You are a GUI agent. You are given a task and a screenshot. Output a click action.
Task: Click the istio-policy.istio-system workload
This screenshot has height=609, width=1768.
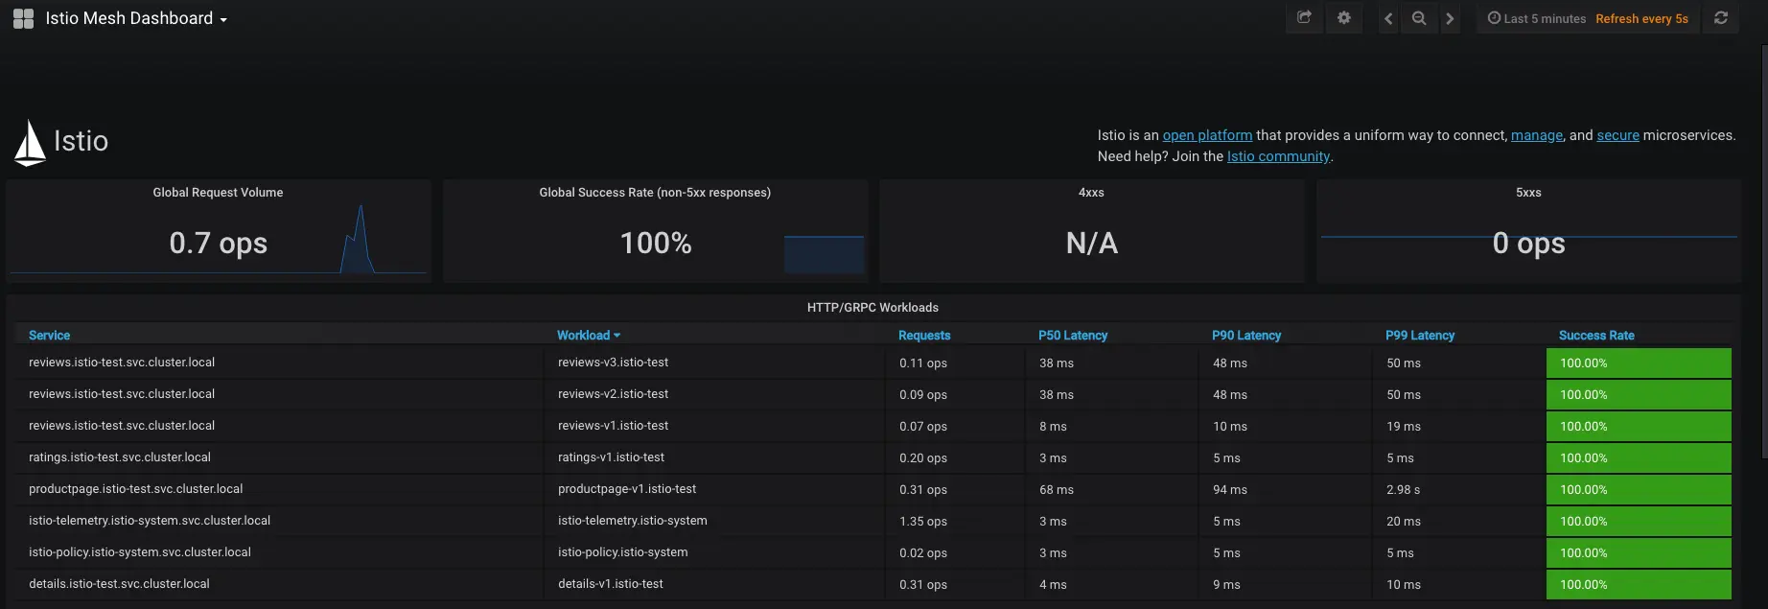tap(622, 552)
